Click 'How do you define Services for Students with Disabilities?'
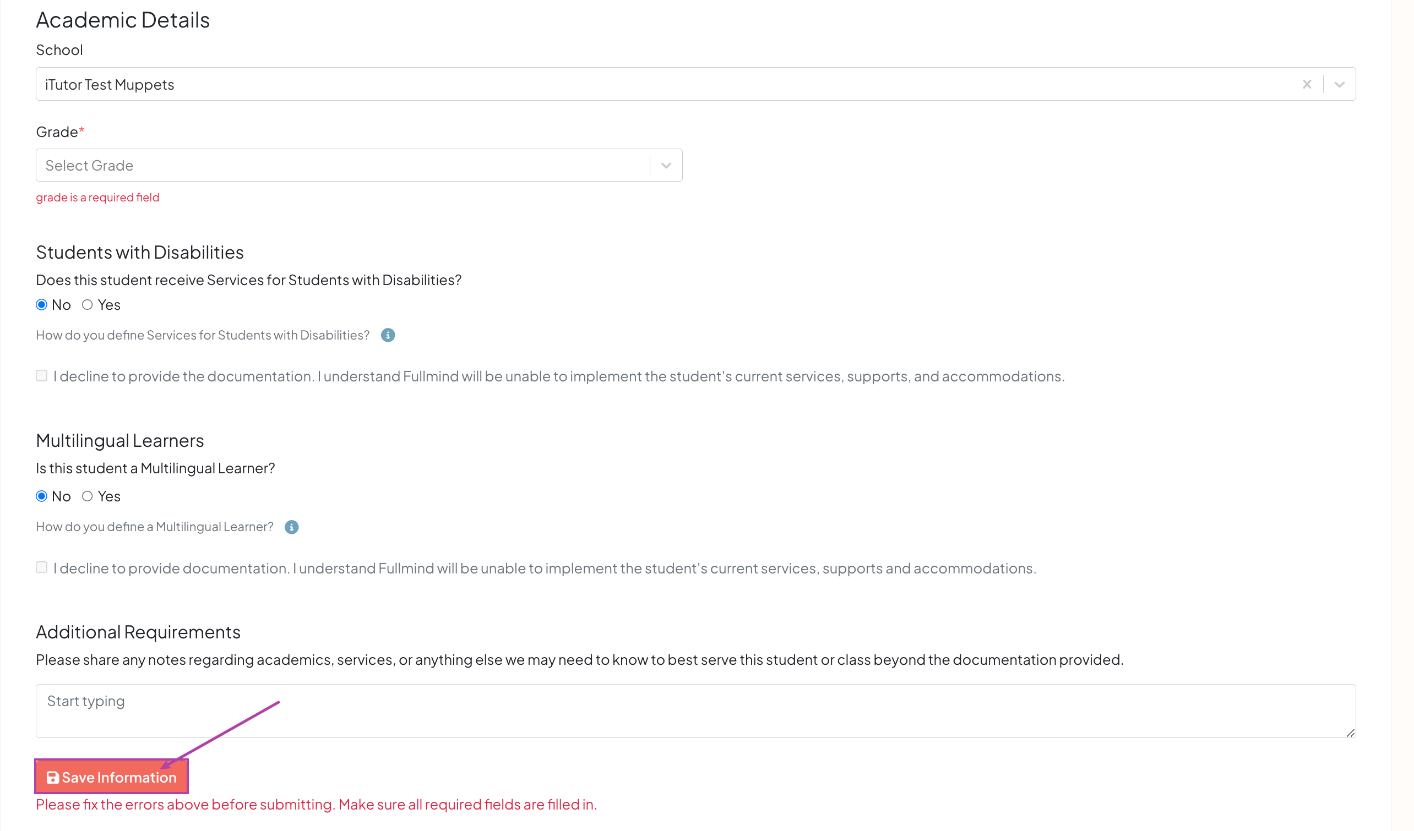The width and height of the screenshot is (1414, 831). pos(203,335)
